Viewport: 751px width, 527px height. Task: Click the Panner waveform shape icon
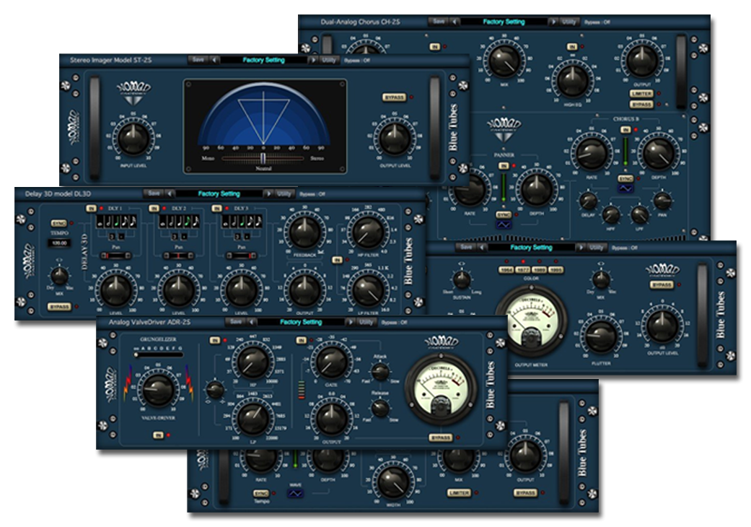504,226
